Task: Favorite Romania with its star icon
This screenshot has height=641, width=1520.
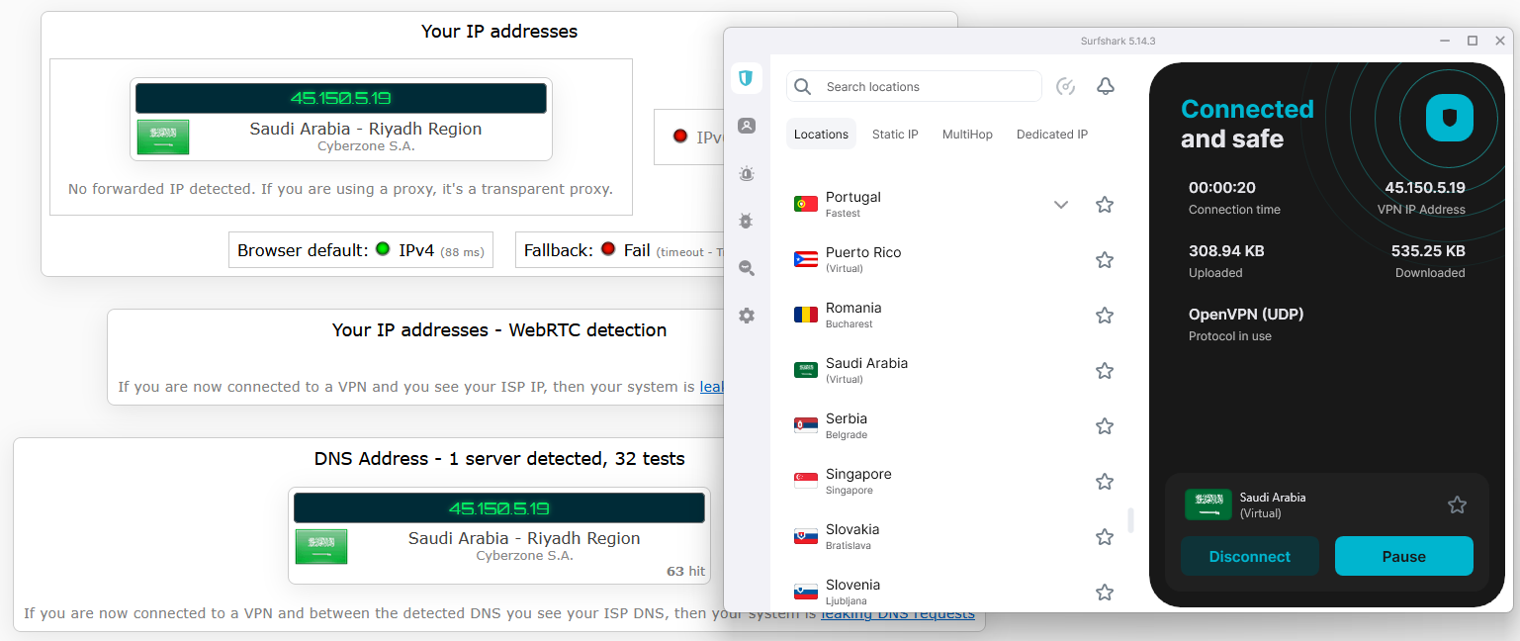Action: pos(1105,316)
